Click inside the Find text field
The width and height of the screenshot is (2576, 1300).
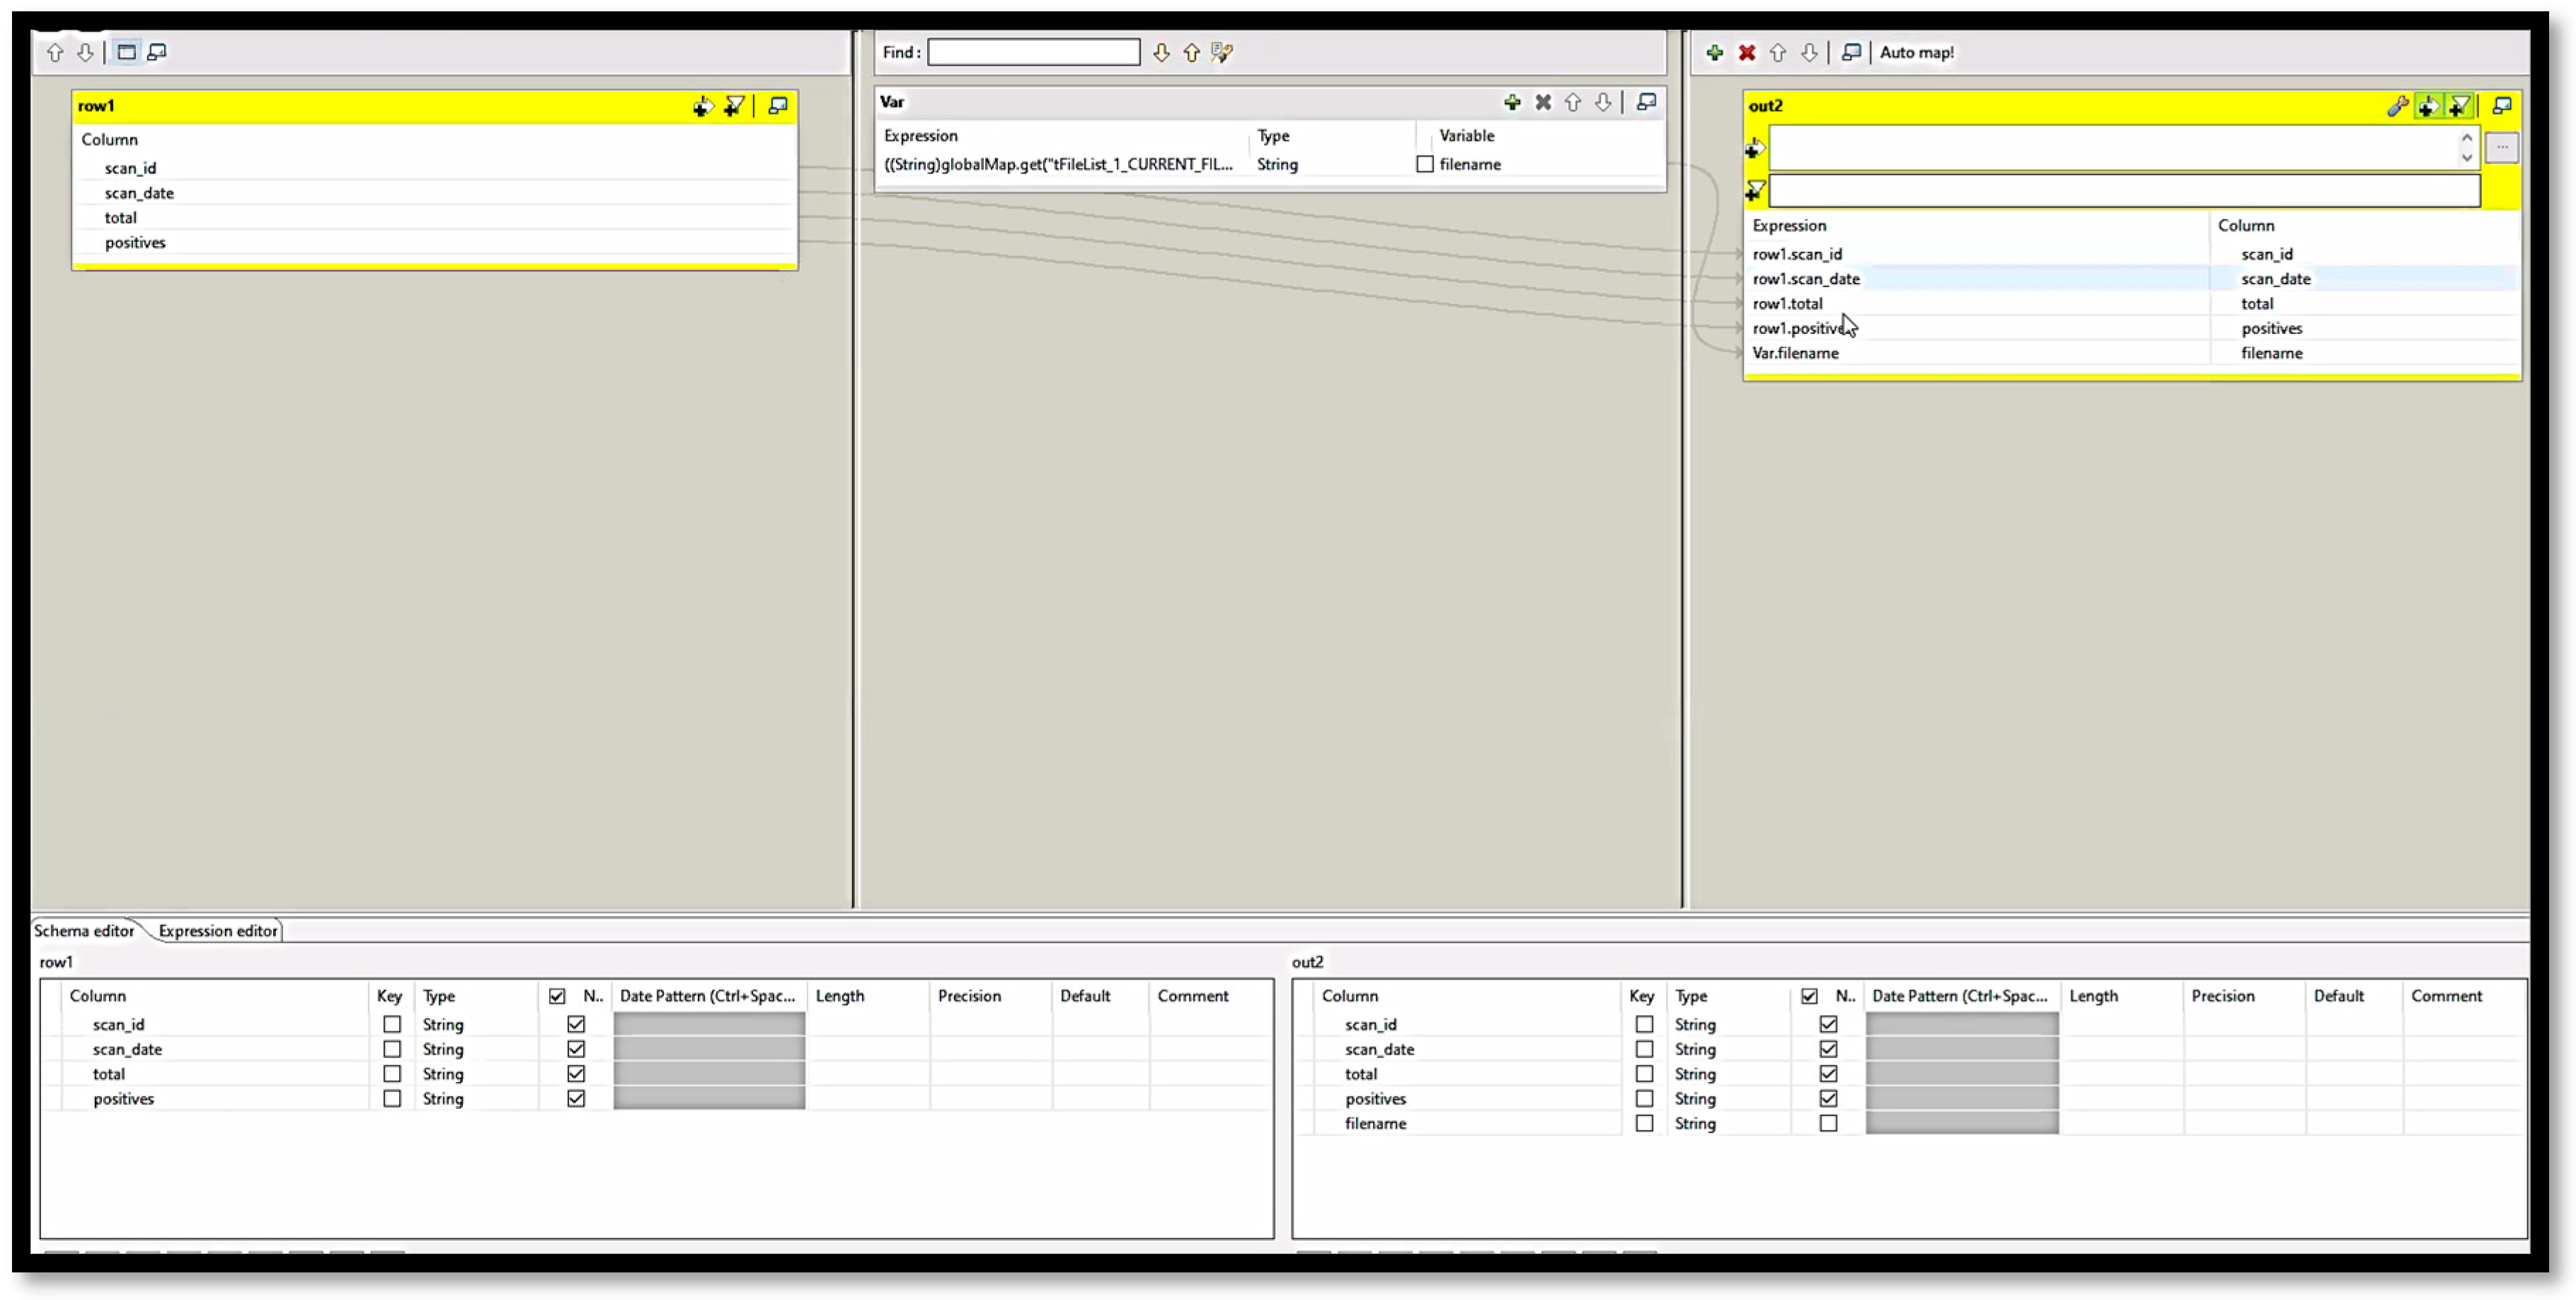[x=1033, y=53]
